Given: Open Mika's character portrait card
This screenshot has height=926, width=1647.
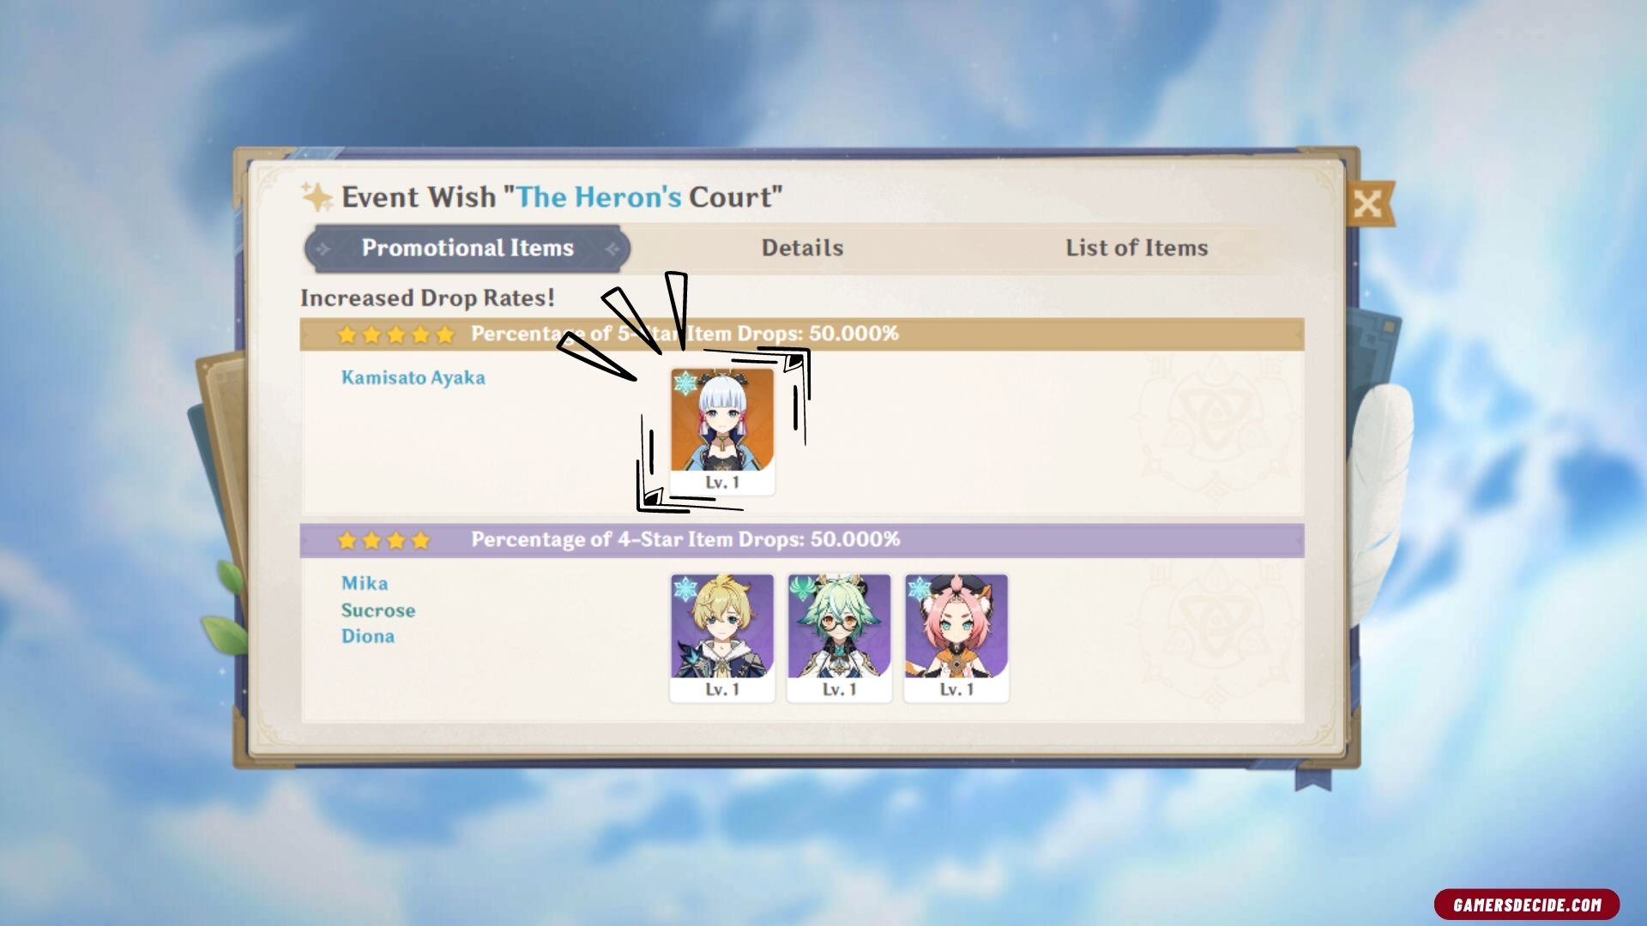Looking at the screenshot, I should 722,638.
